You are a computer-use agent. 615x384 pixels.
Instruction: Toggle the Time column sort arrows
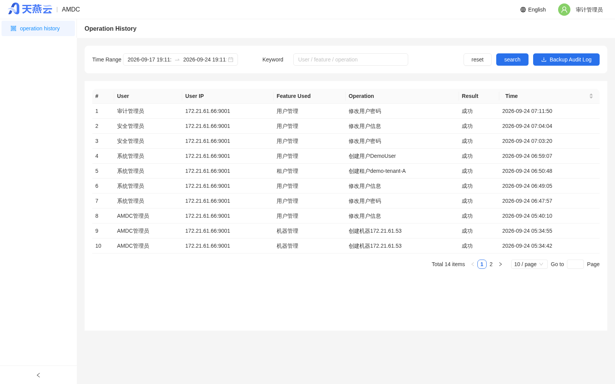[591, 96]
